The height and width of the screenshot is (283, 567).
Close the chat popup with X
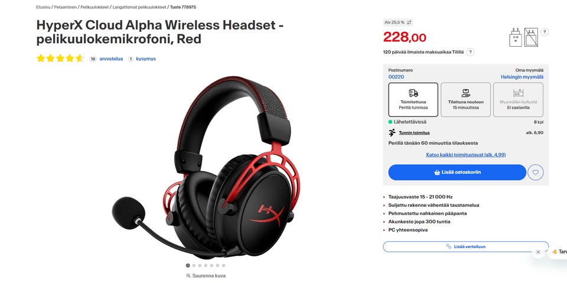pos(538,252)
